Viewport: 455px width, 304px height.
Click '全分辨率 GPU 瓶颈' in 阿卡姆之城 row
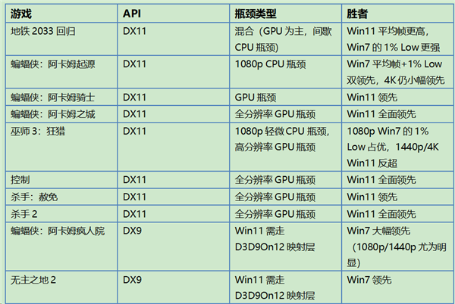tap(286, 114)
